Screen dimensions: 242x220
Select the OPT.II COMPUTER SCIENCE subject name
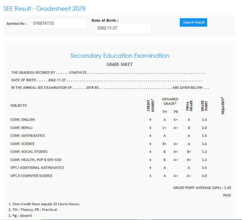31,176
